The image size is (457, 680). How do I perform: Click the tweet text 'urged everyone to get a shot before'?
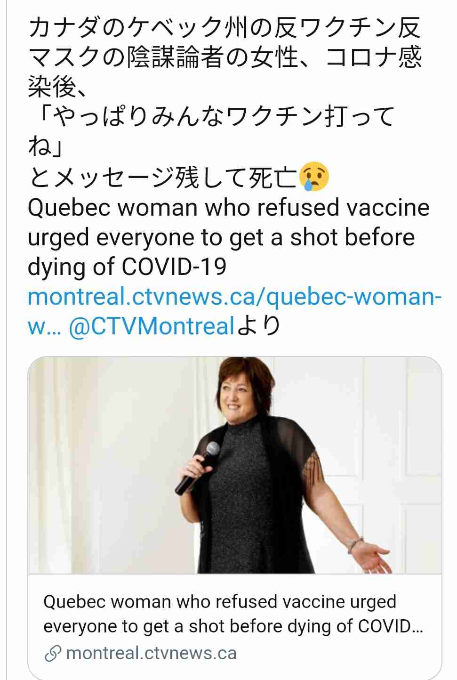pyautogui.click(x=221, y=237)
